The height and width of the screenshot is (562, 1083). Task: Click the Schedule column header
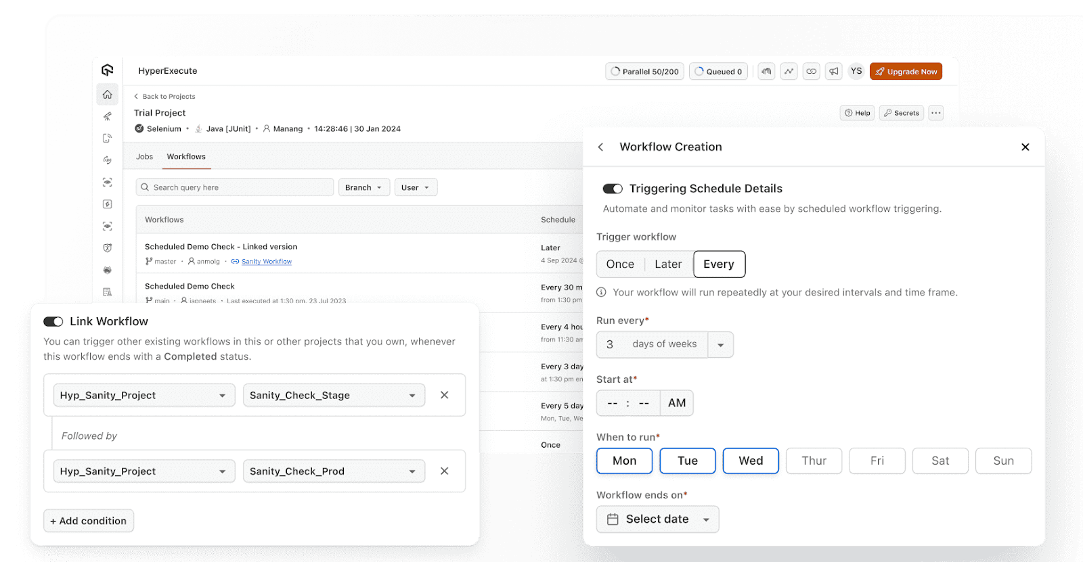(558, 220)
